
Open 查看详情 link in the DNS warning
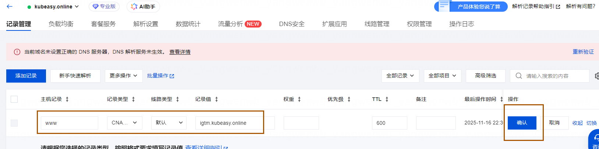(x=180, y=52)
